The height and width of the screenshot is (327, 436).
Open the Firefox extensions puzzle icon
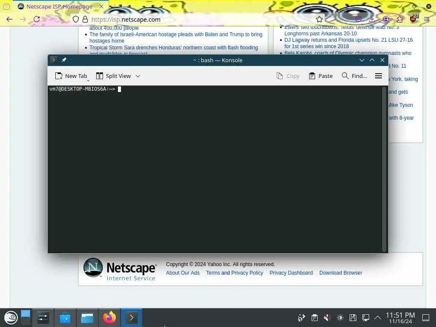399,19
